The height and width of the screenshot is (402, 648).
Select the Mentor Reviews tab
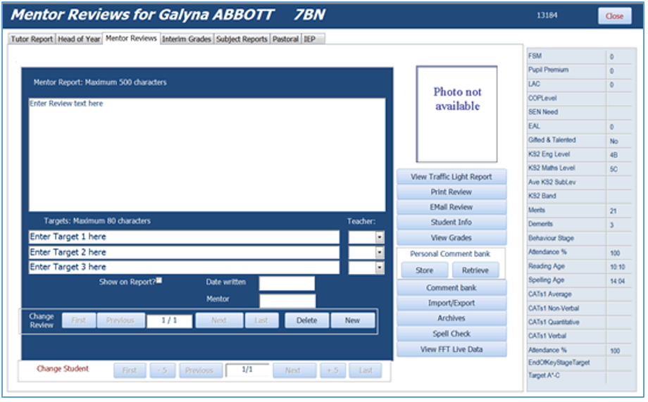click(131, 39)
